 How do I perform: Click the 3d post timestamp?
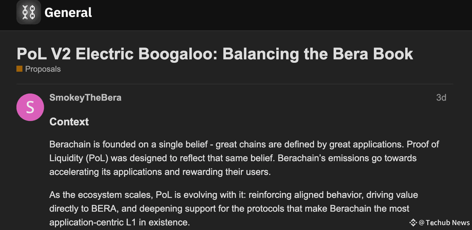pos(441,98)
